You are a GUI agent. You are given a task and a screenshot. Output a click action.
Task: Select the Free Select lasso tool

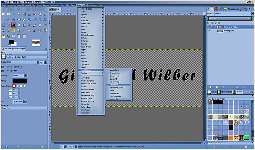point(14,14)
